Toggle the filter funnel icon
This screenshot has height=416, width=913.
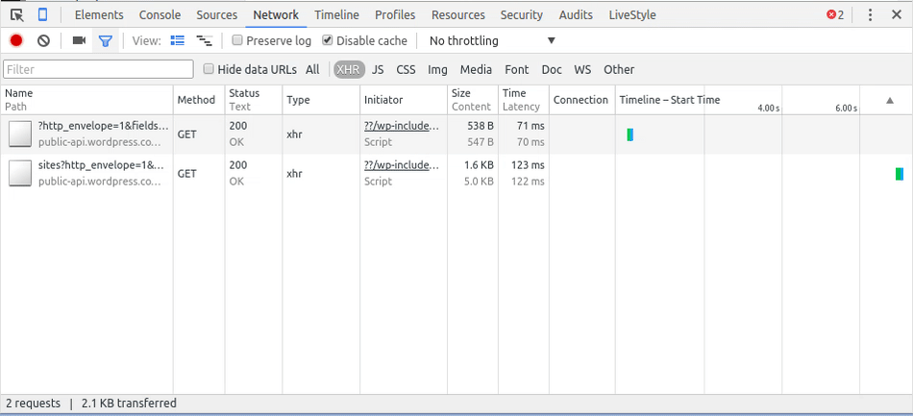tap(105, 40)
